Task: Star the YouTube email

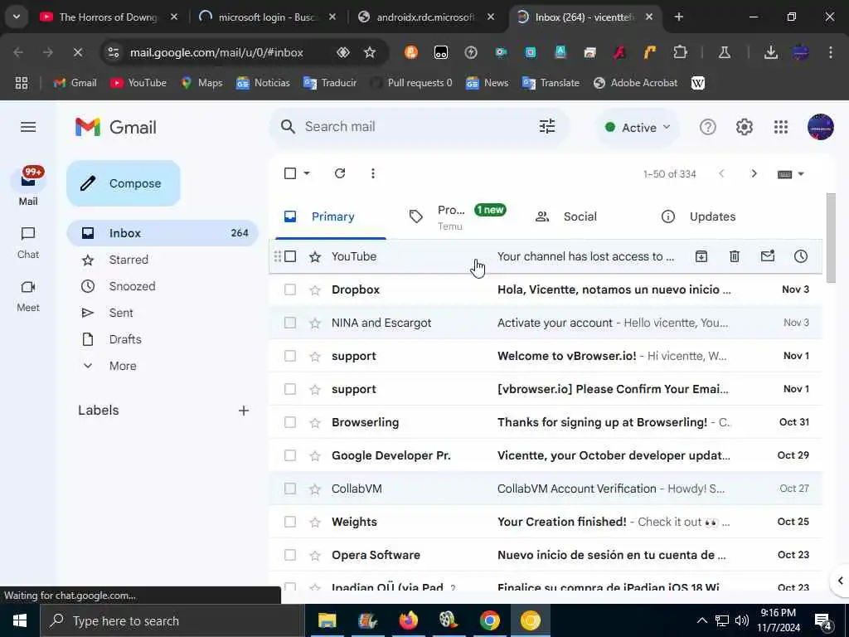Action: point(314,256)
